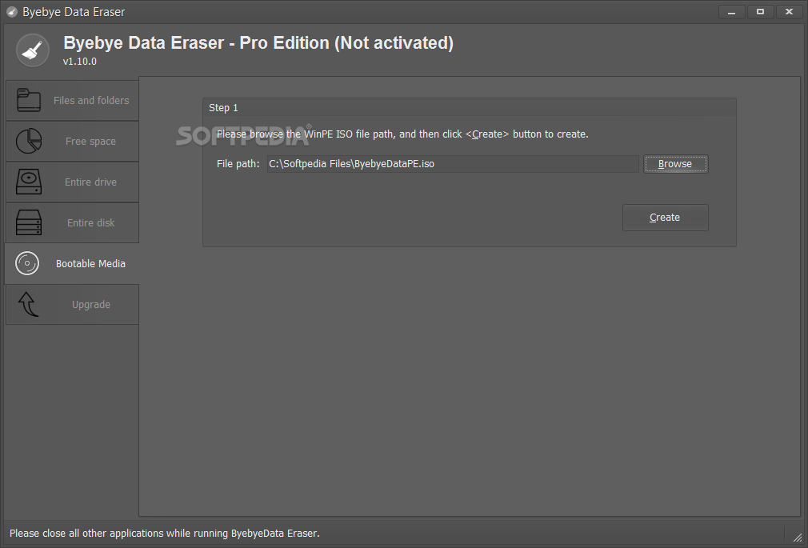Click the small title bar app icon
Viewport: 808px width, 548px height.
(11, 12)
